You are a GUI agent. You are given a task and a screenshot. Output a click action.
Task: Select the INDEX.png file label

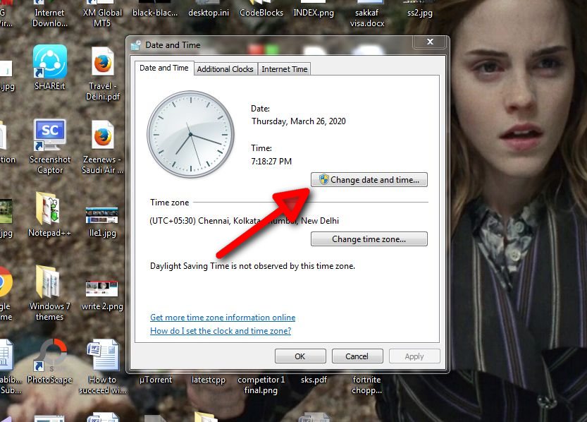tap(314, 13)
